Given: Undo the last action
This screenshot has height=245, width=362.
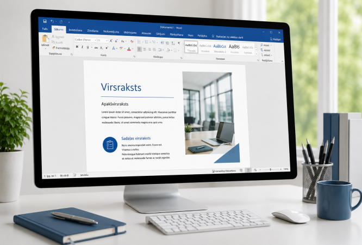Looking at the screenshot, I should pos(52,22).
